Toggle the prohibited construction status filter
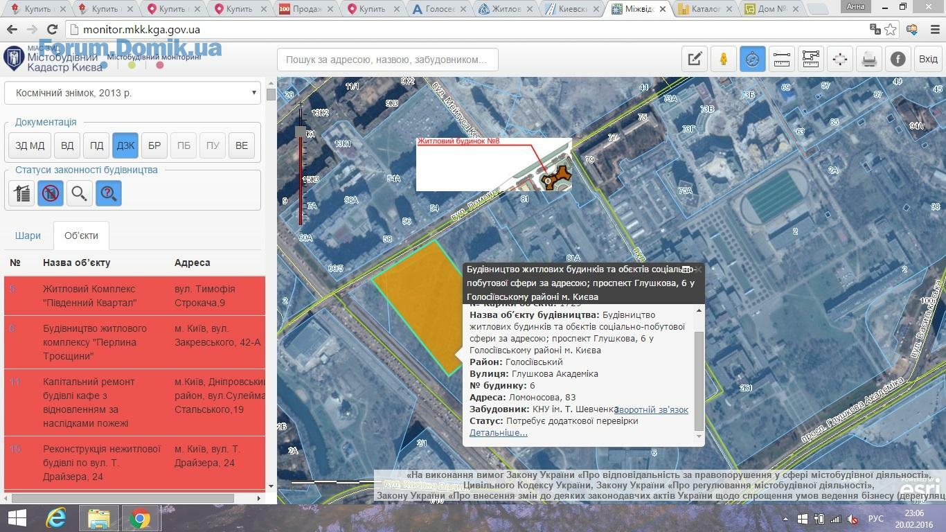Image resolution: width=946 pixels, height=532 pixels. click(51, 193)
